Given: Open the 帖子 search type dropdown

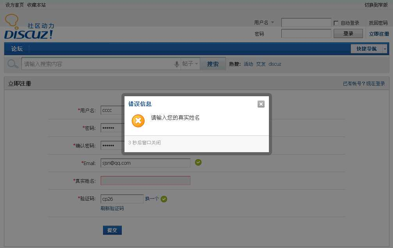Looking at the screenshot, I should point(190,64).
